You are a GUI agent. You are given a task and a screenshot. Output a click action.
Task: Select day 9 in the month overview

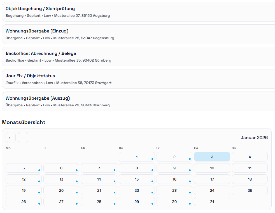coord(174,168)
